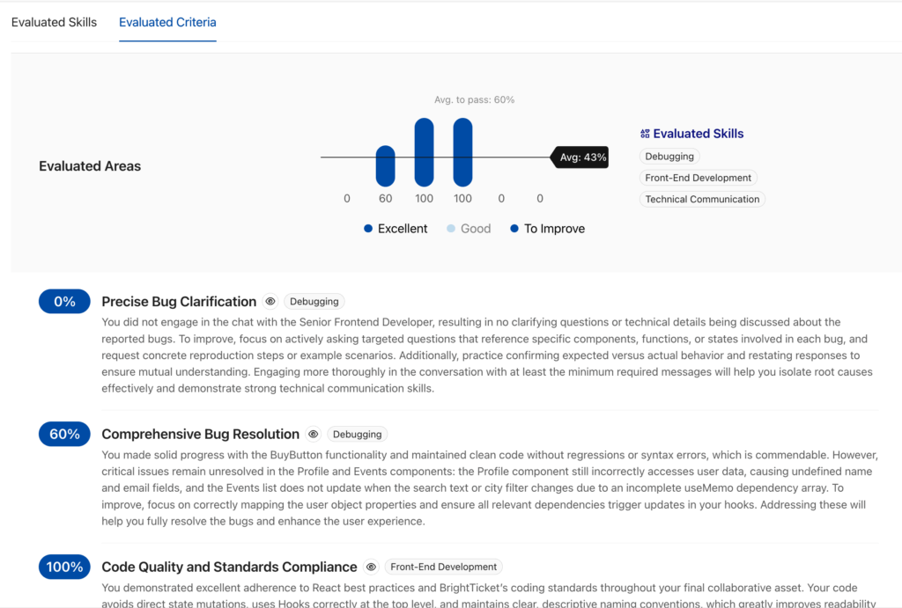Select the Evaluated Criteria tab
Viewport: 902px width, 608px height.
(x=167, y=22)
